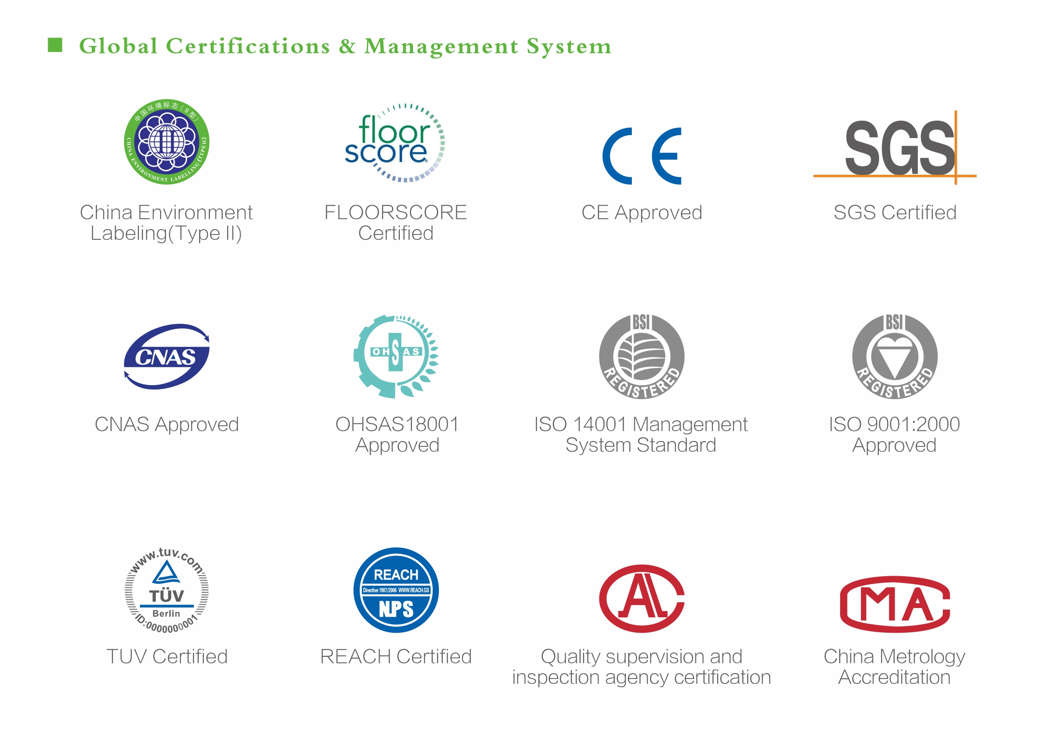Click the China Environment Labelling green circular logo
The height and width of the screenshot is (748, 1063).
coord(166,142)
